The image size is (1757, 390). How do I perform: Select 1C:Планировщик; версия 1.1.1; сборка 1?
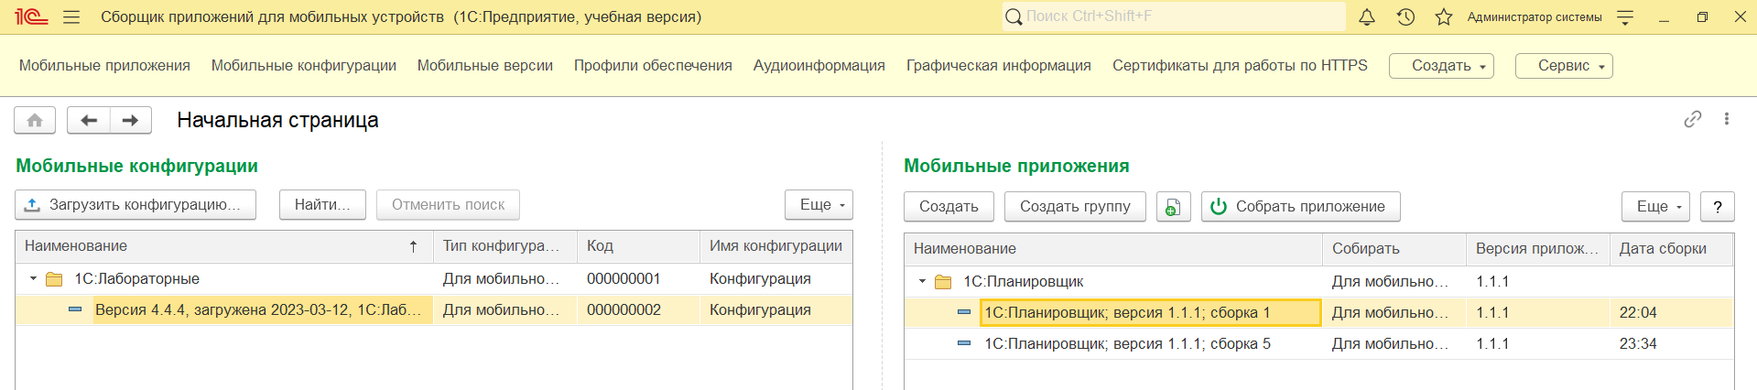click(x=1318, y=312)
